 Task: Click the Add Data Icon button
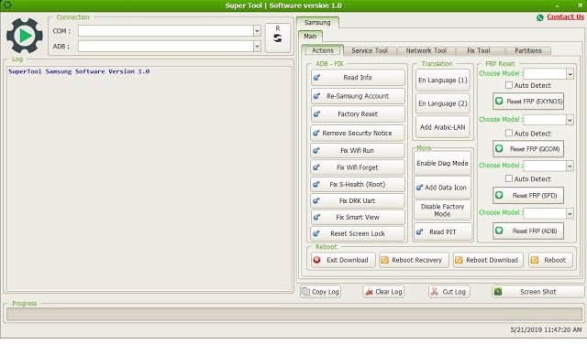[442, 188]
